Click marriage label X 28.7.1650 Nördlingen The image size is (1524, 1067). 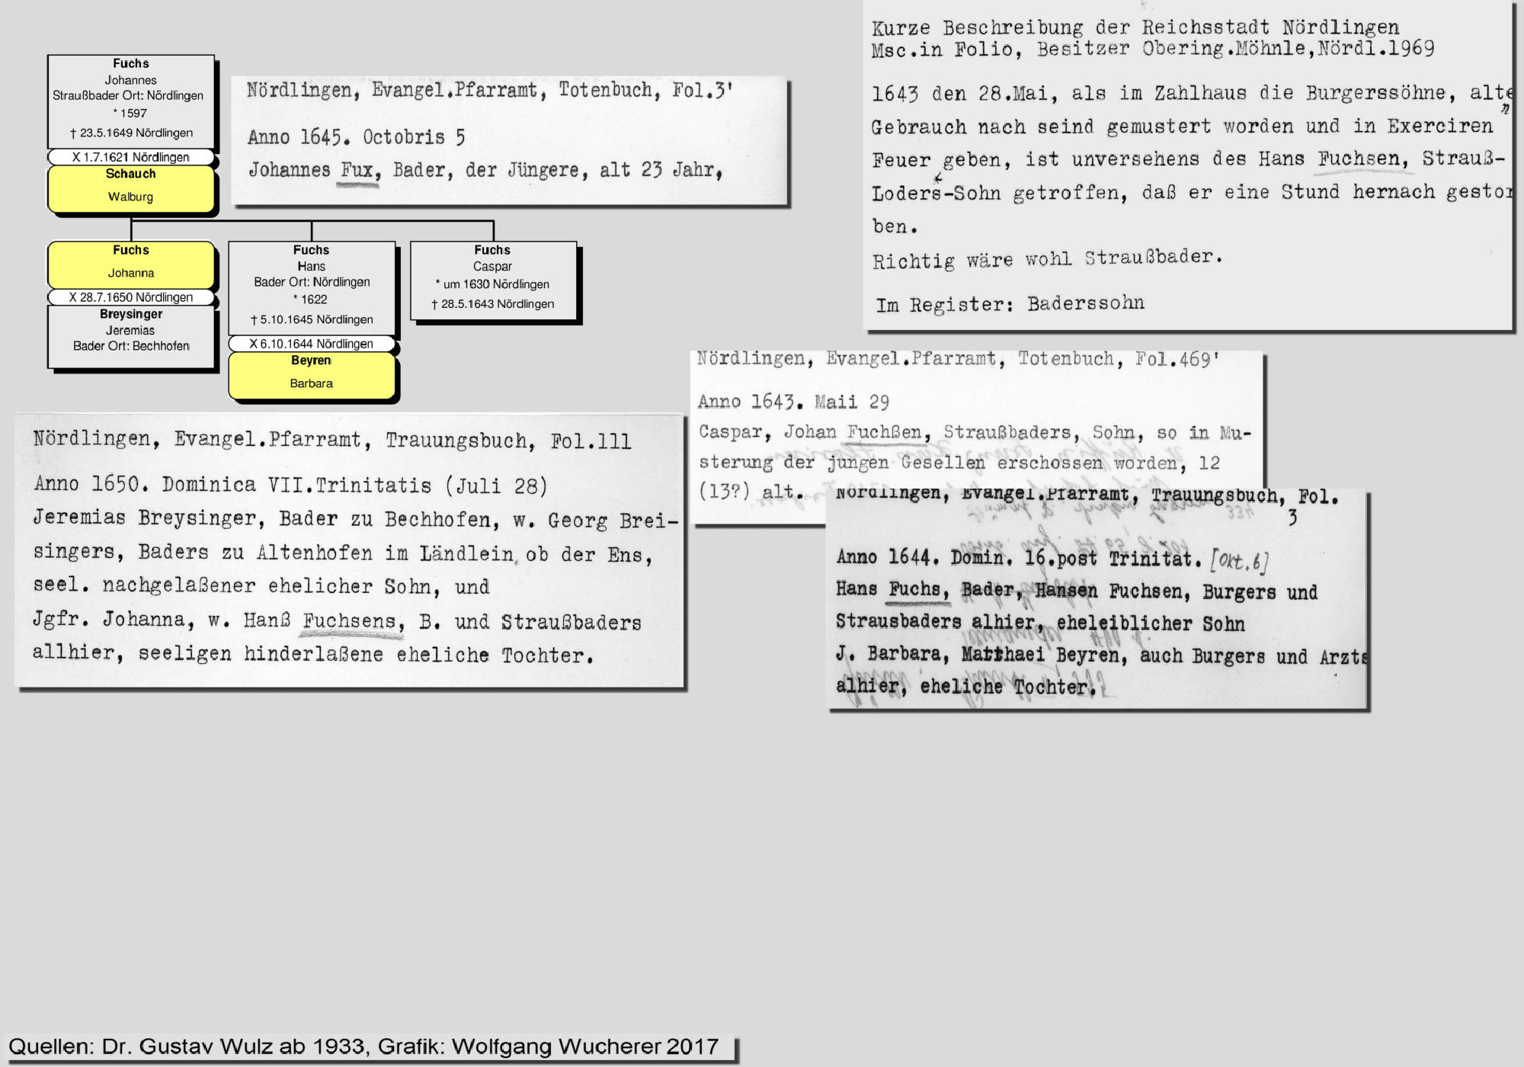point(131,297)
